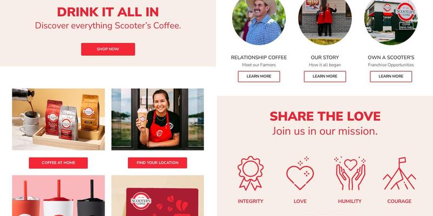
Task: Click the Relationship Coffee farmer circle image
Action: [259, 20]
